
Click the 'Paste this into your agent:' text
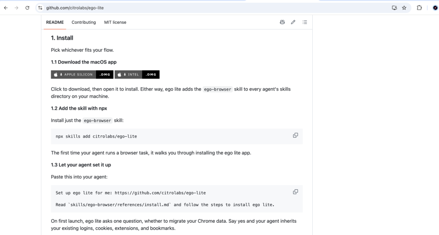79,177
